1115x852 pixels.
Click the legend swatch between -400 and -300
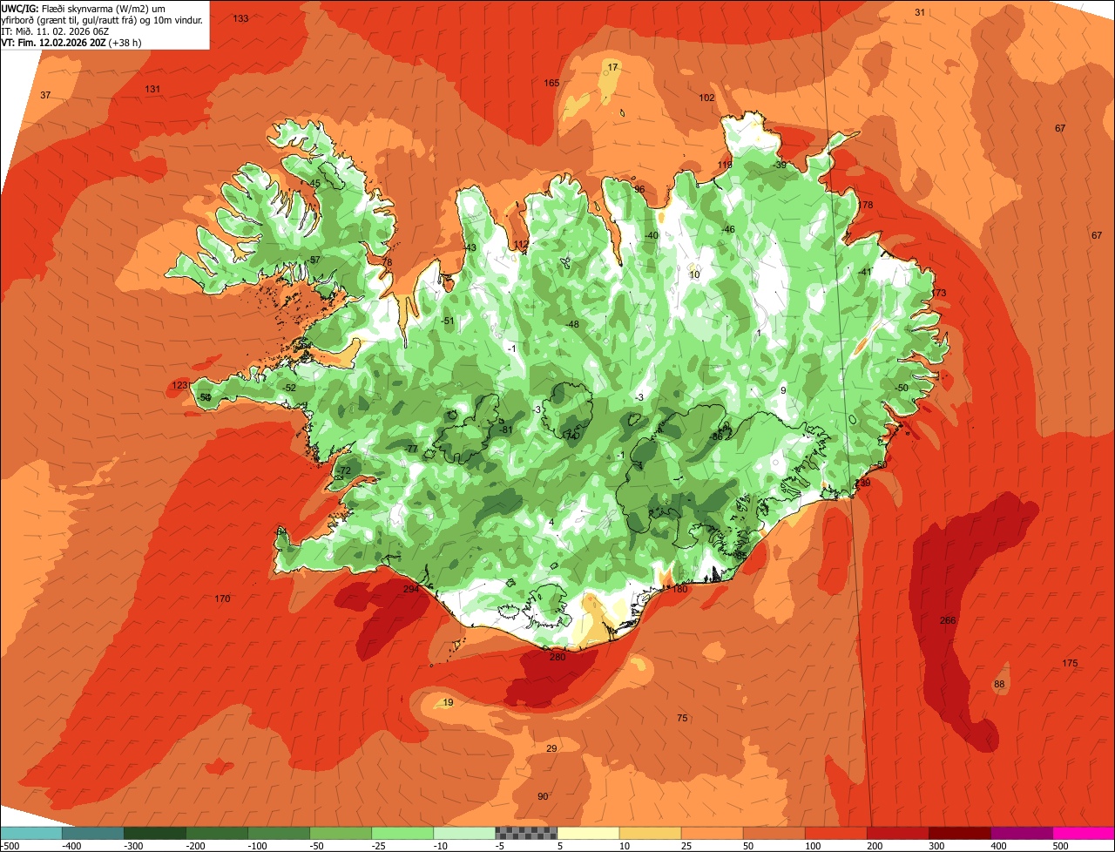92,834
